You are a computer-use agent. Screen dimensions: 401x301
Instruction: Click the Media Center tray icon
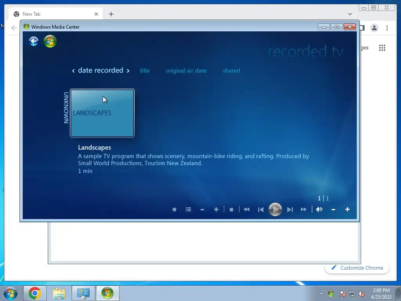click(331, 294)
